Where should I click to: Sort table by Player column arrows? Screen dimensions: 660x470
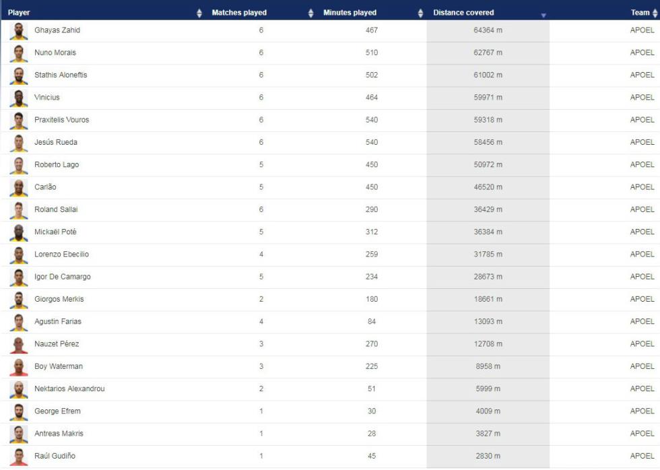coord(199,13)
